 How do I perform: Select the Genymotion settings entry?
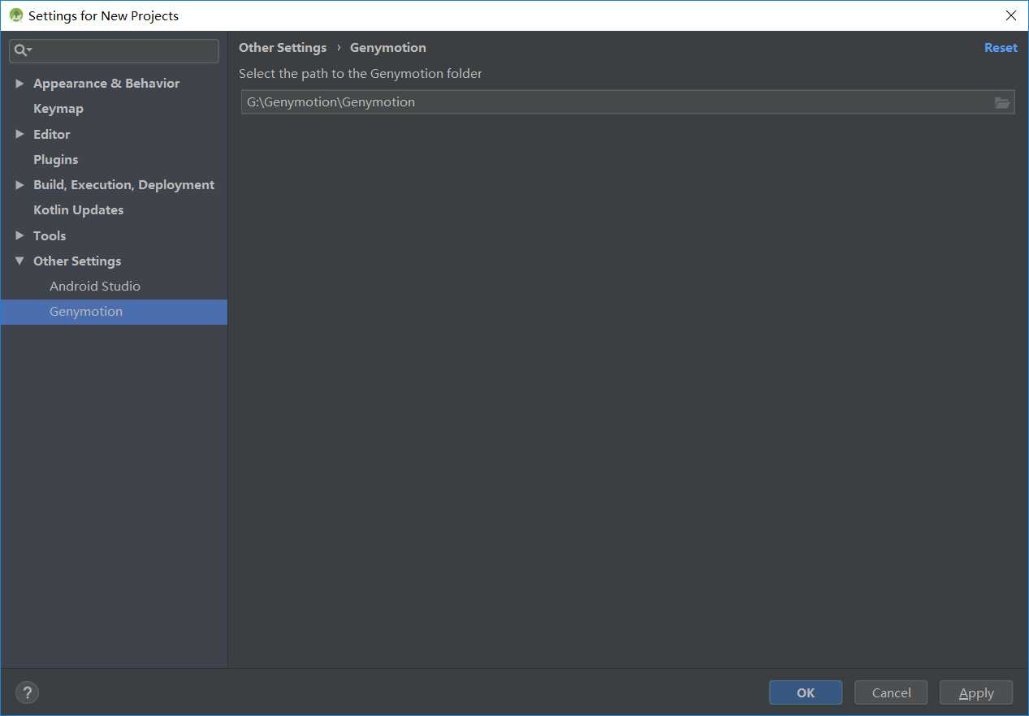point(114,312)
